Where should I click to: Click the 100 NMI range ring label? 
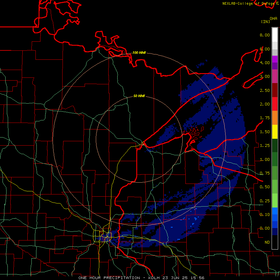(139, 53)
